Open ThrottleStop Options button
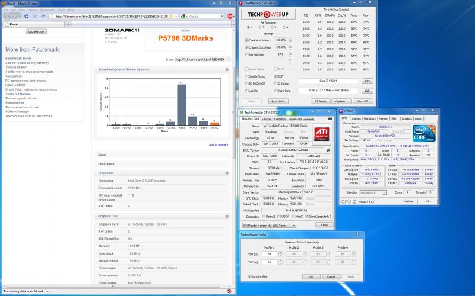 (x=341, y=101)
